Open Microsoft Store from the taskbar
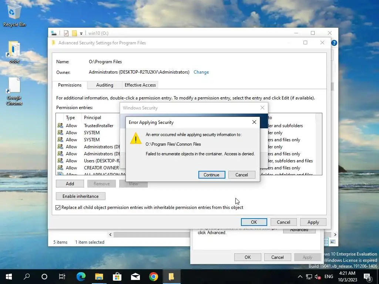 click(117, 277)
